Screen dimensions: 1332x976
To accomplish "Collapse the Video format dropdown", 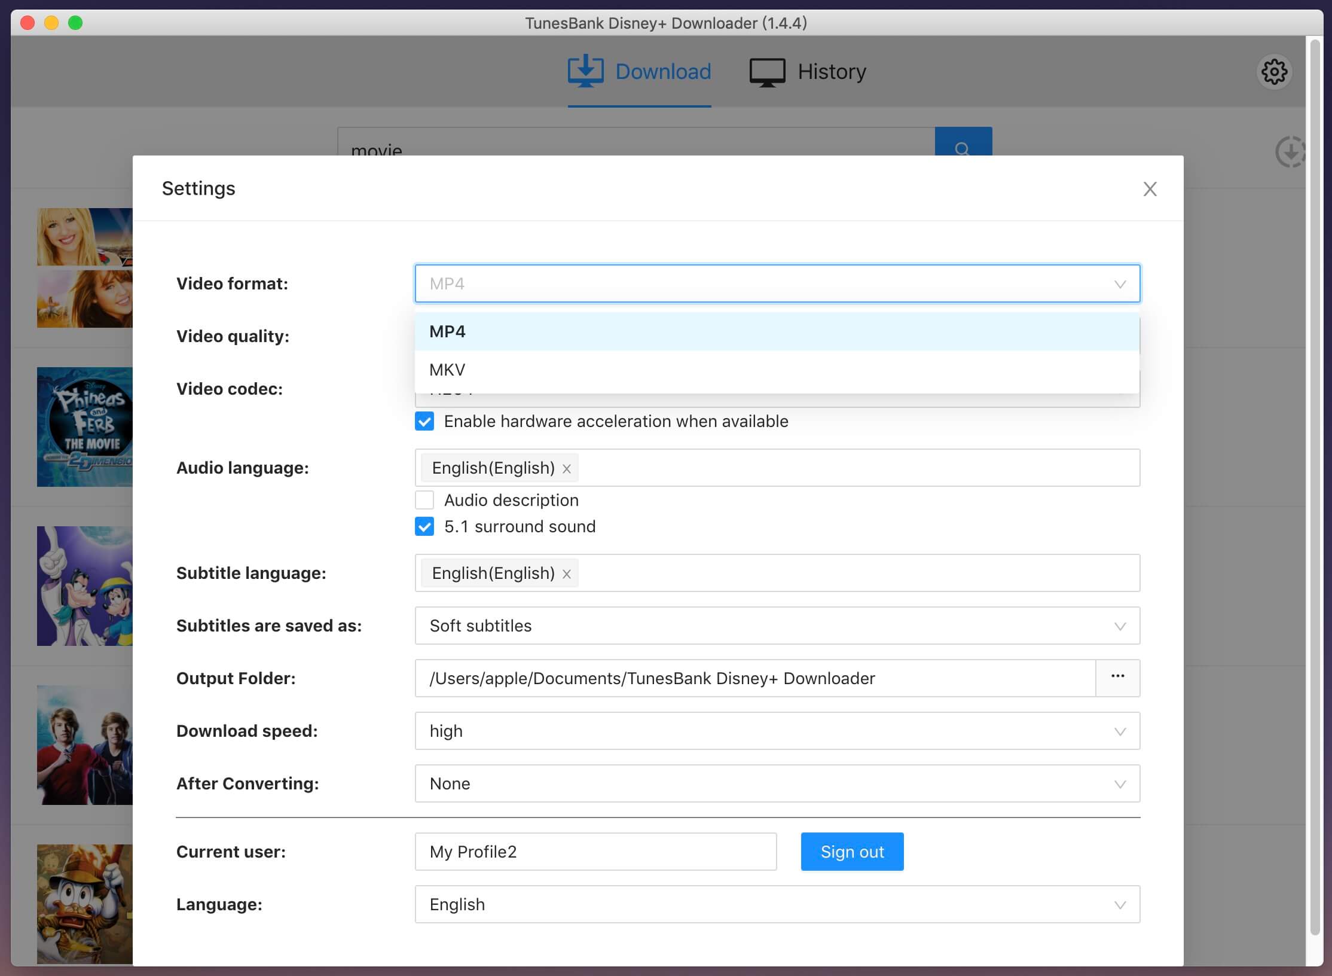I will 777,283.
